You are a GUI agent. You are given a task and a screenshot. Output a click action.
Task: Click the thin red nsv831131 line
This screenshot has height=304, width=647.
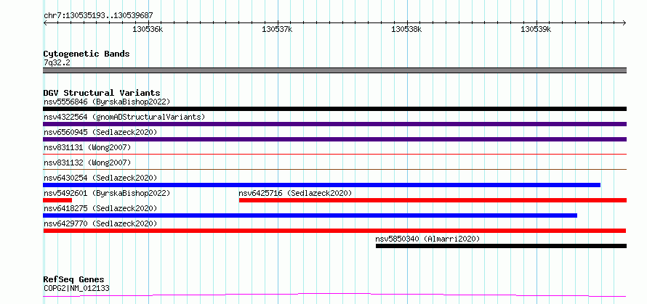(x=334, y=154)
